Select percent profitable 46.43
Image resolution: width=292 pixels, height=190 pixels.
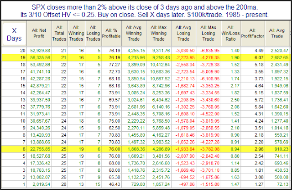[115, 184]
